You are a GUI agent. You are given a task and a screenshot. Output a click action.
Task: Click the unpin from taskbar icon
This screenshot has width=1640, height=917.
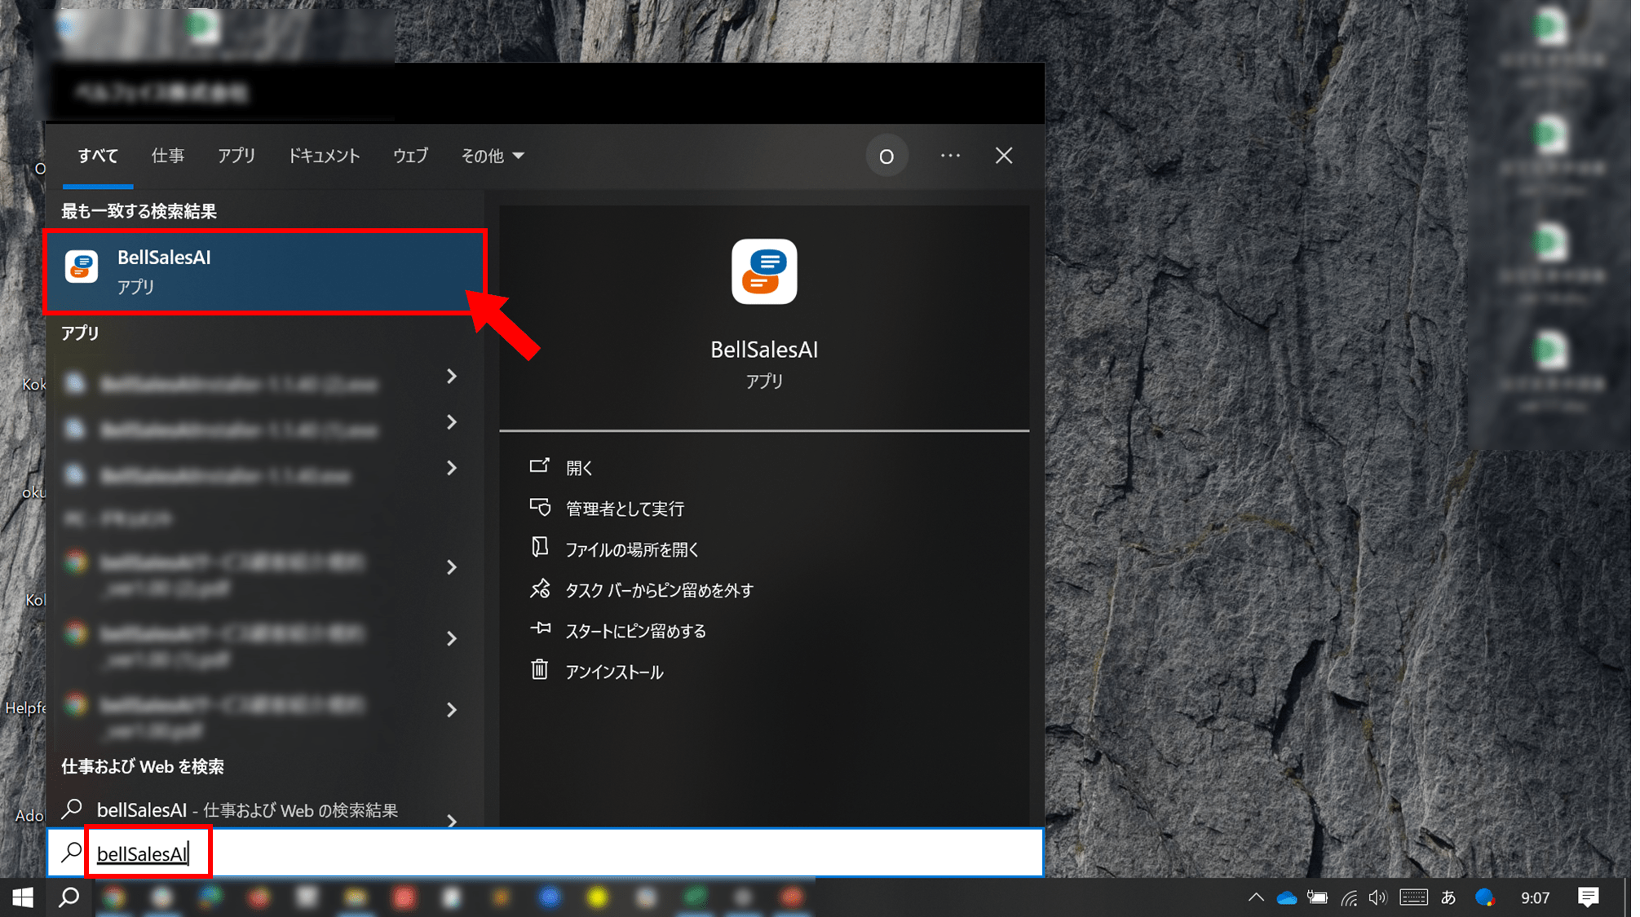[x=539, y=589]
